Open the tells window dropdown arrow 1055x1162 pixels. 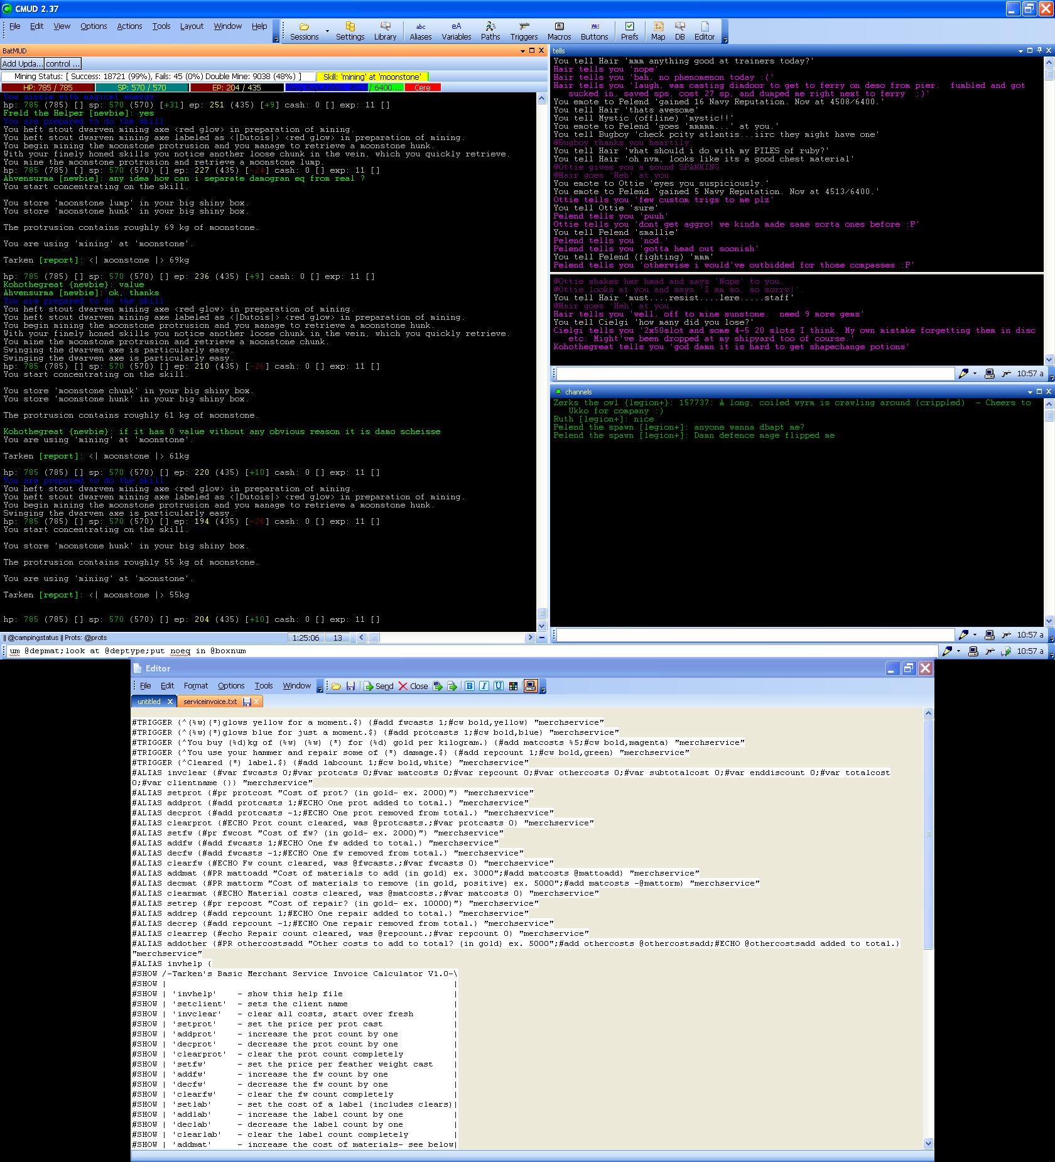[x=1021, y=51]
